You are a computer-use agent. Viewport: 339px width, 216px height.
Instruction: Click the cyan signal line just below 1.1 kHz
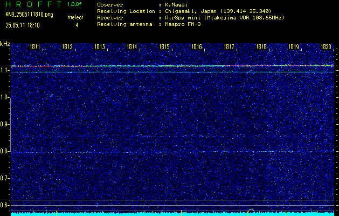click(172, 72)
